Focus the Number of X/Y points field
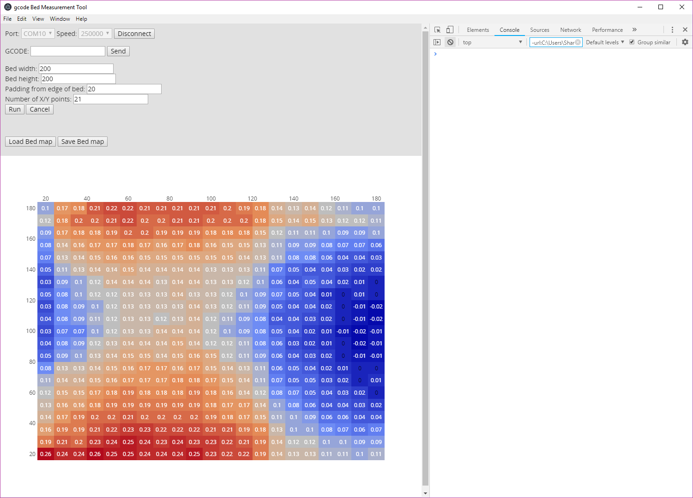The height and width of the screenshot is (498, 693). pos(111,99)
